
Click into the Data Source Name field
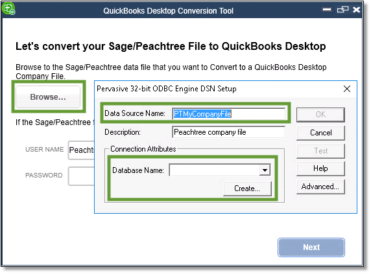[x=229, y=114]
